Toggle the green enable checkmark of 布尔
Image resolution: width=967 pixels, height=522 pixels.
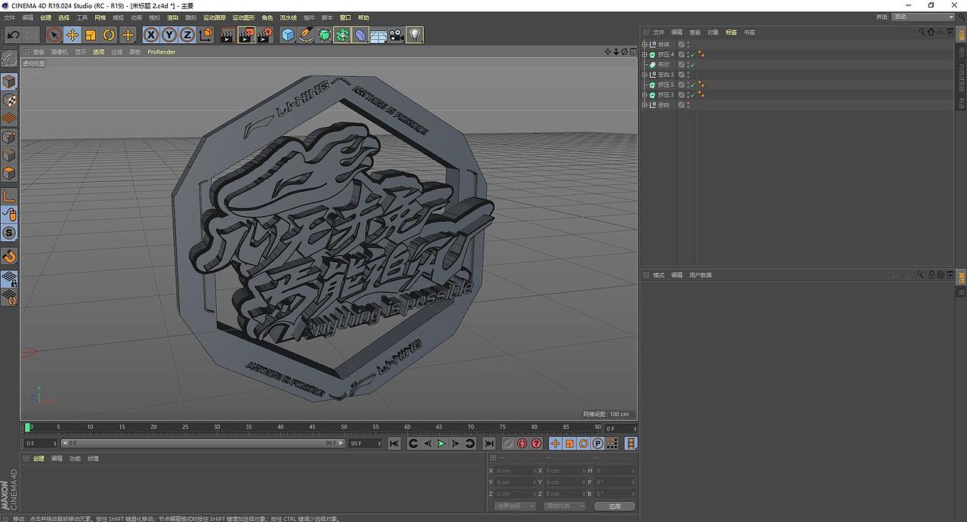[692, 65]
